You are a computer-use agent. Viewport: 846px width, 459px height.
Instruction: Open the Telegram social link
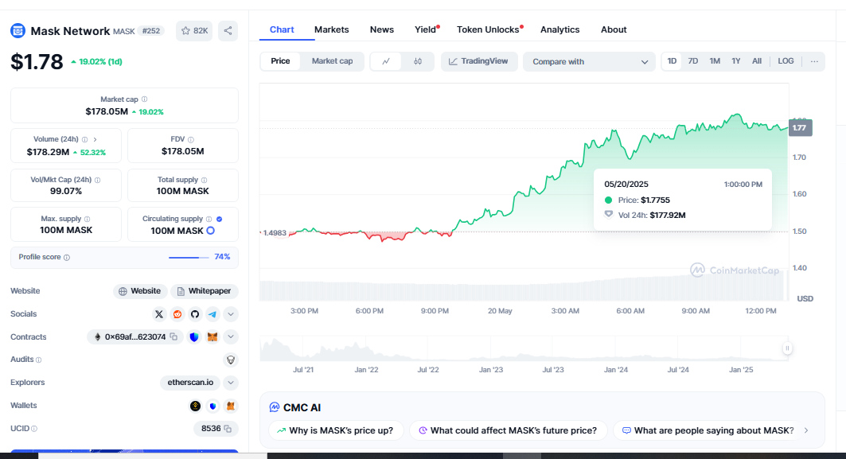(x=212, y=314)
